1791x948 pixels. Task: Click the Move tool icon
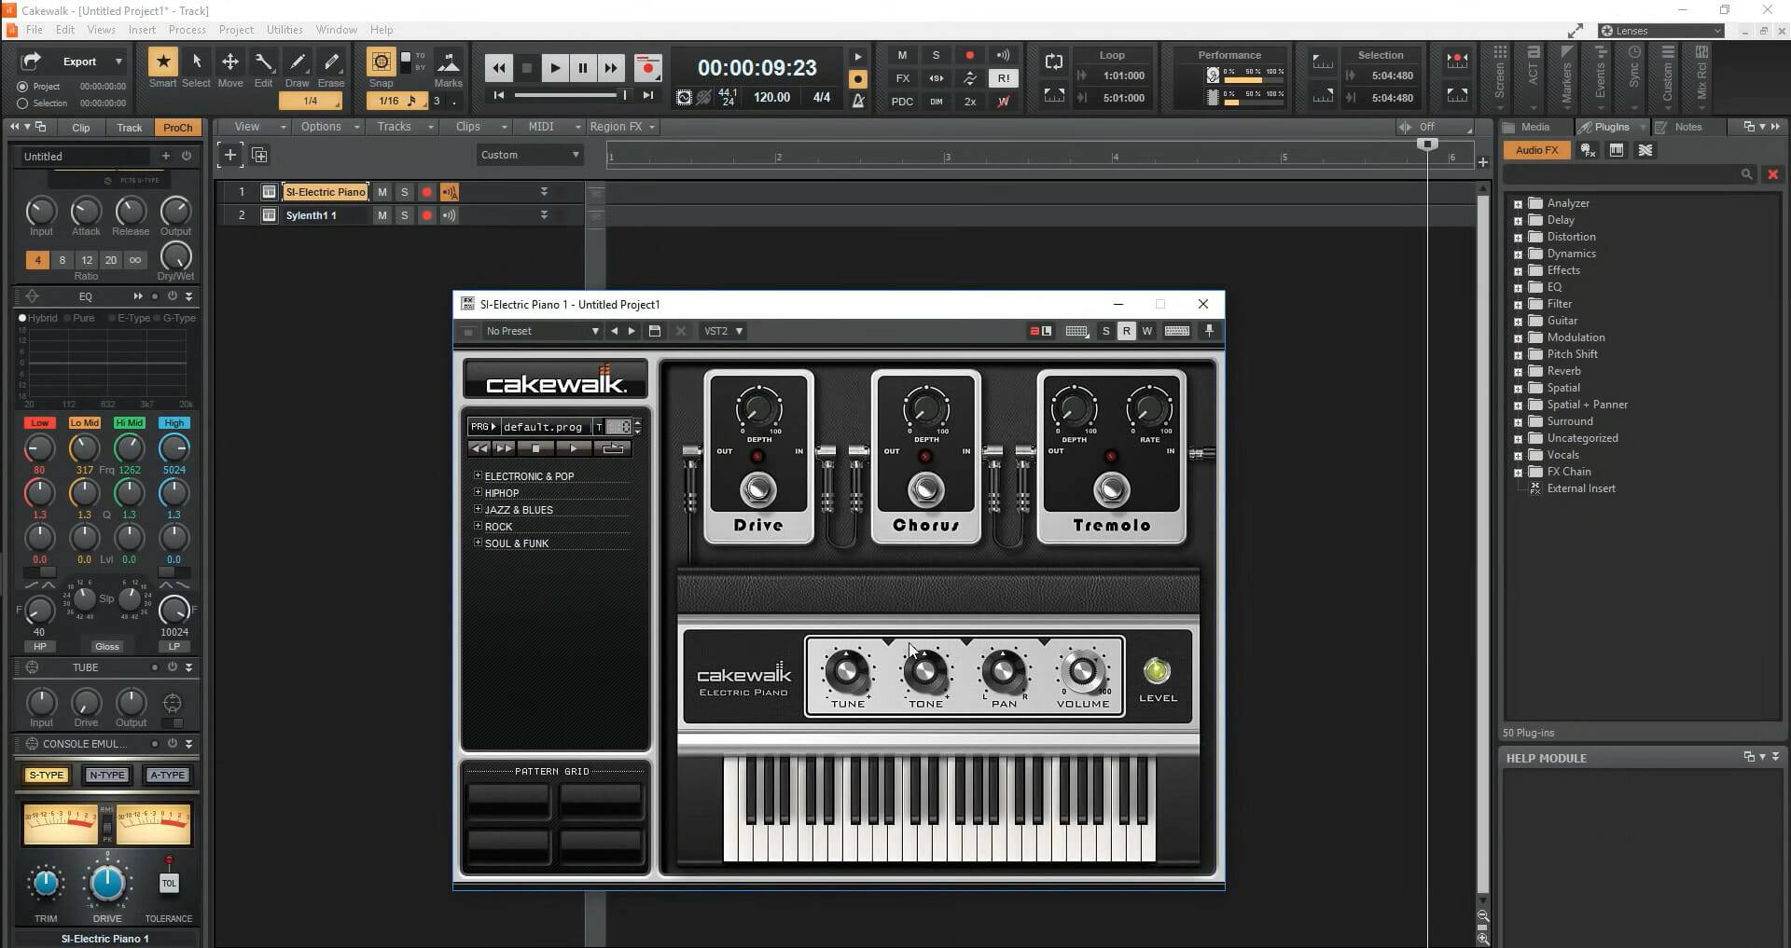click(229, 62)
